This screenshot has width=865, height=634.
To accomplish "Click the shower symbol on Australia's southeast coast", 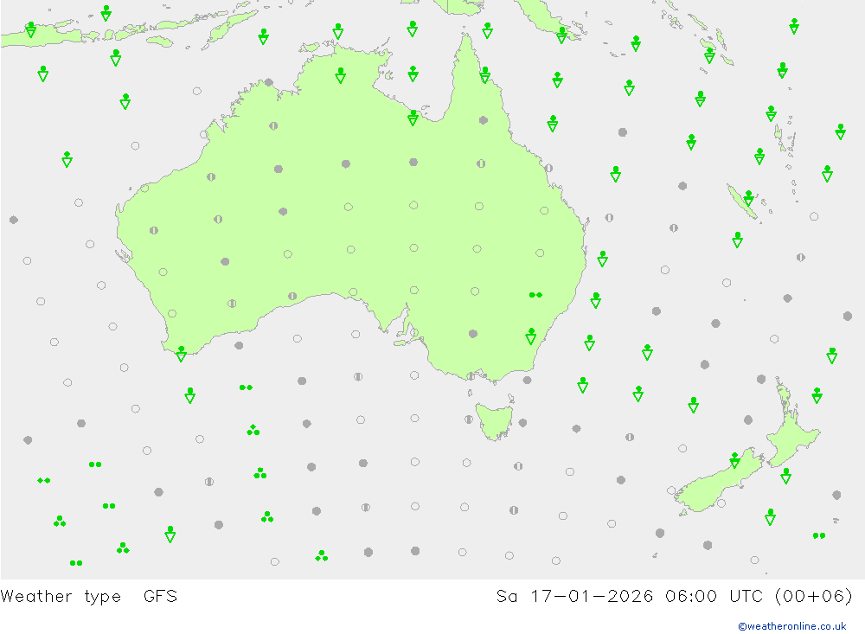I will coord(531,336).
